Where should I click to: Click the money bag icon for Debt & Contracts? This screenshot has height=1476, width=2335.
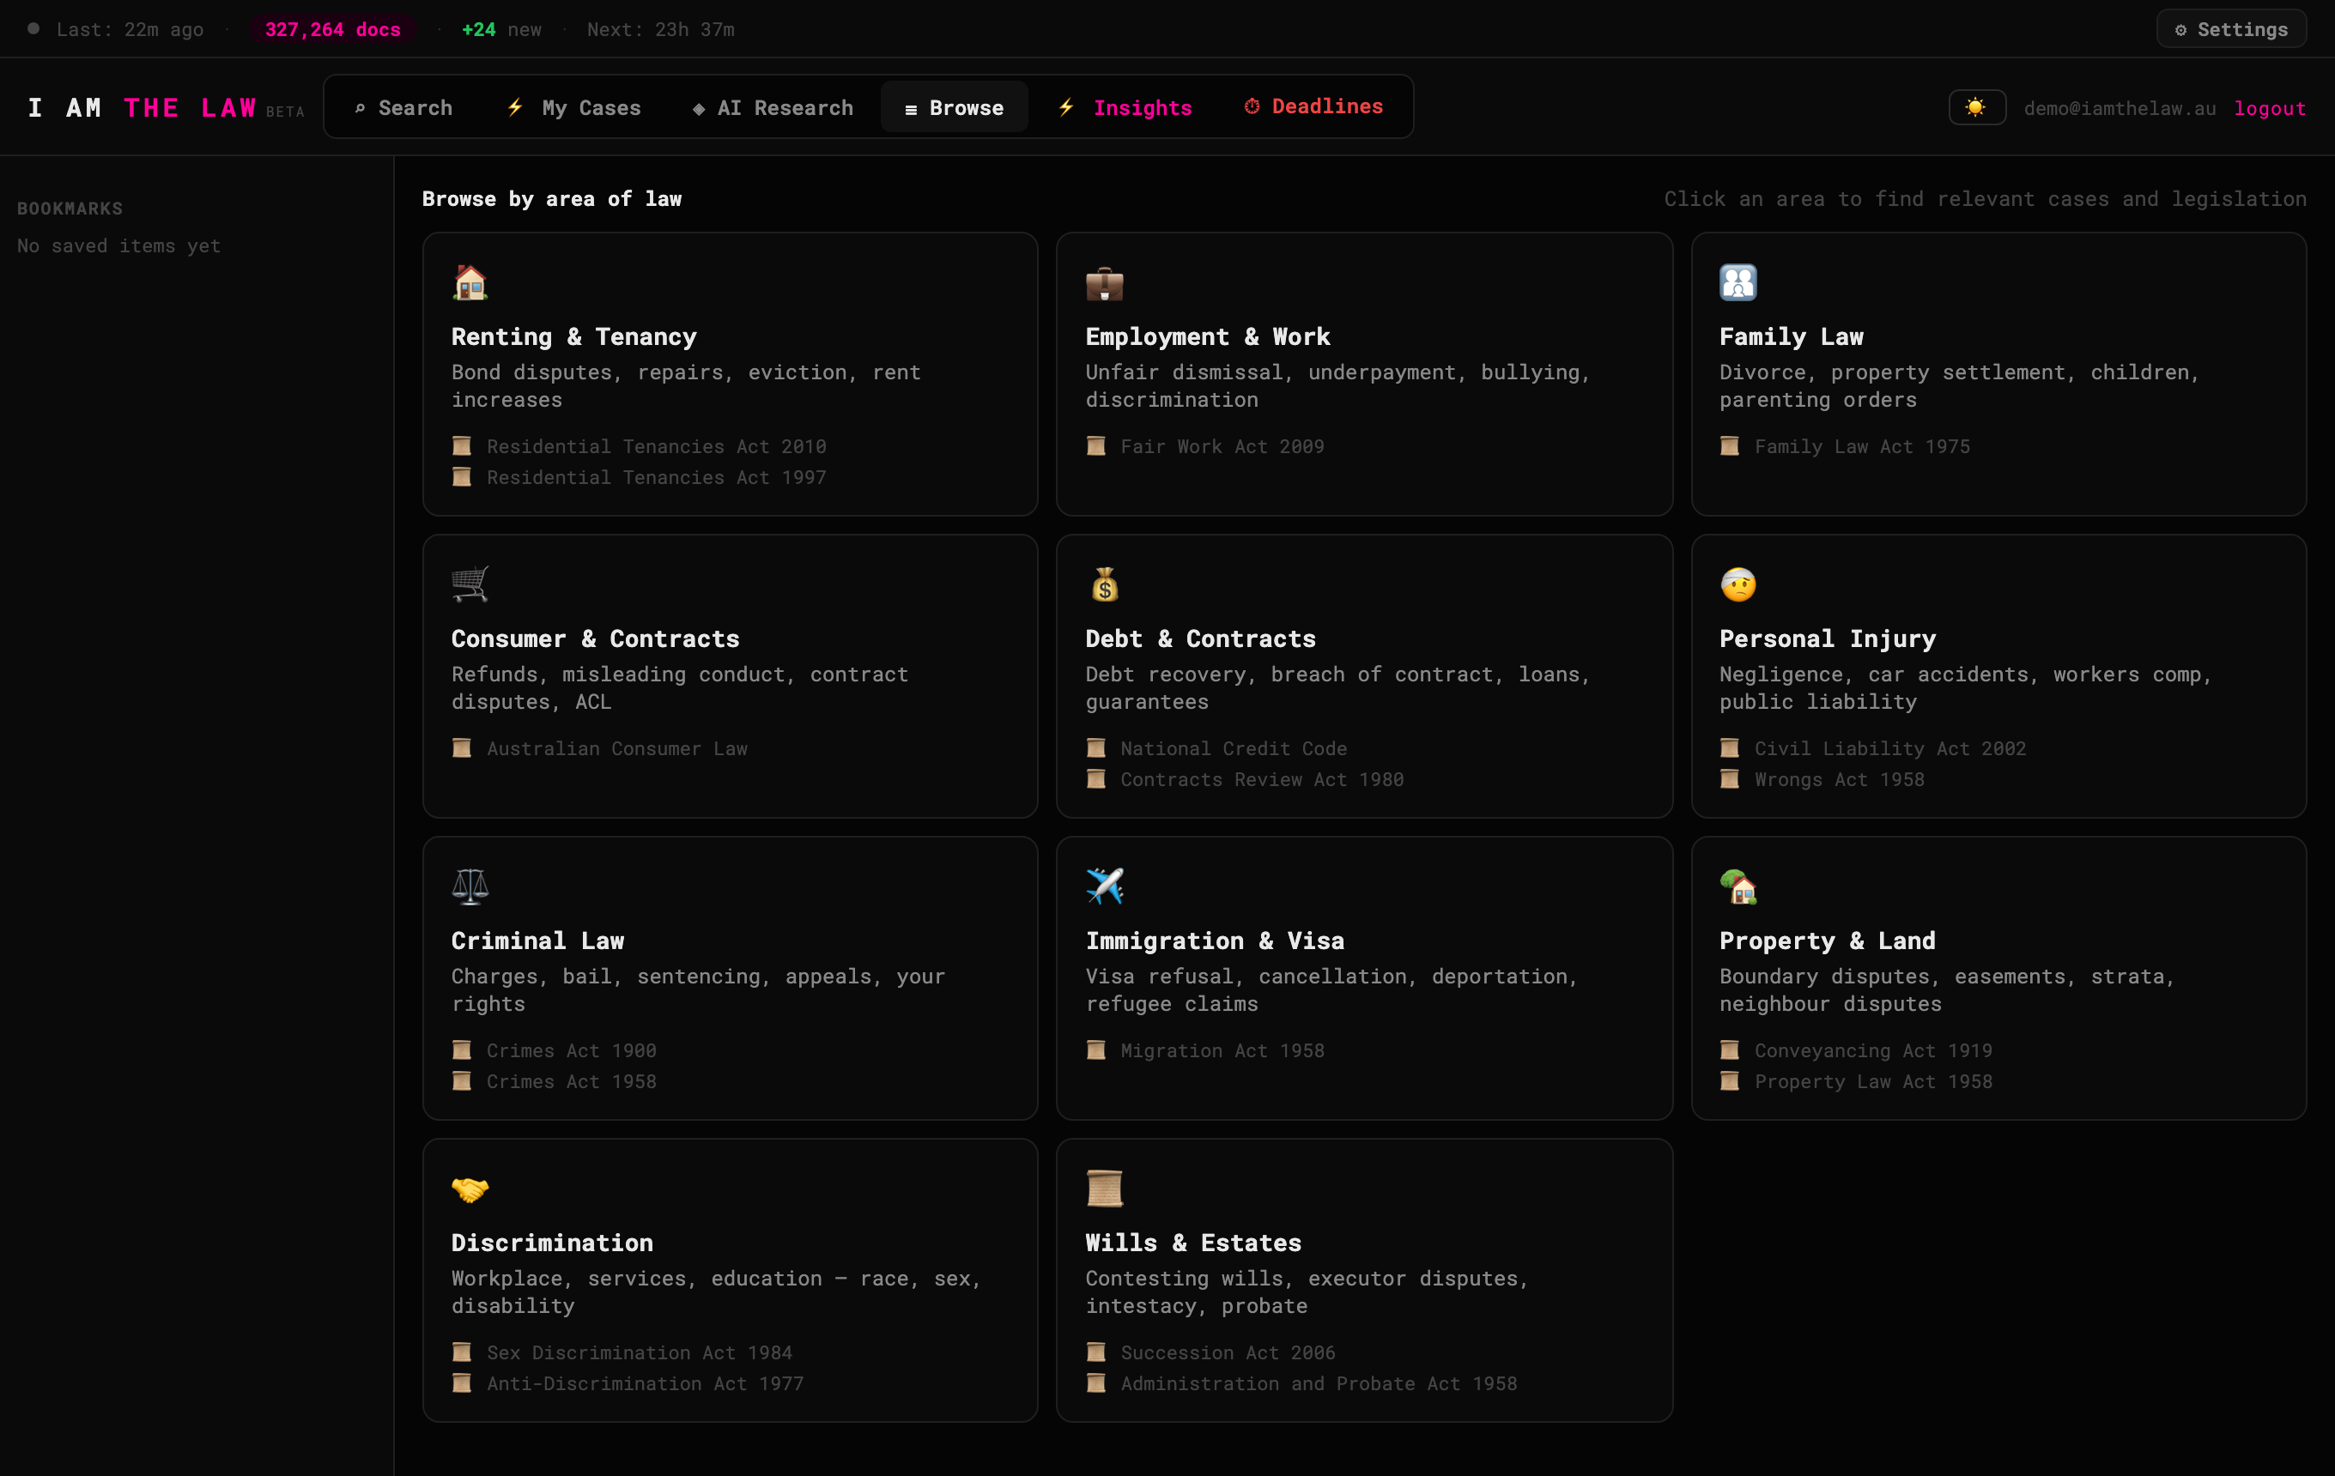point(1105,584)
